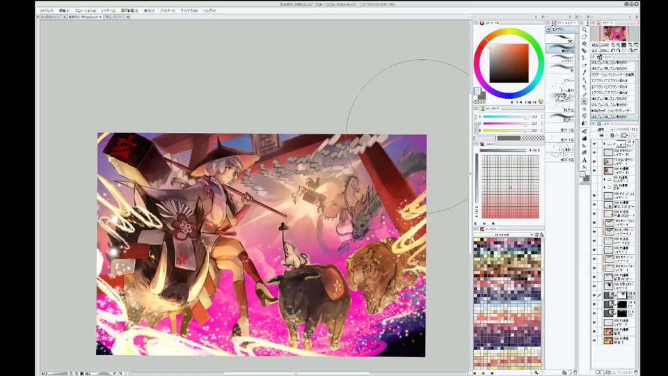
Task: Click the Color Slider panel tab icon
Action: pos(482,109)
